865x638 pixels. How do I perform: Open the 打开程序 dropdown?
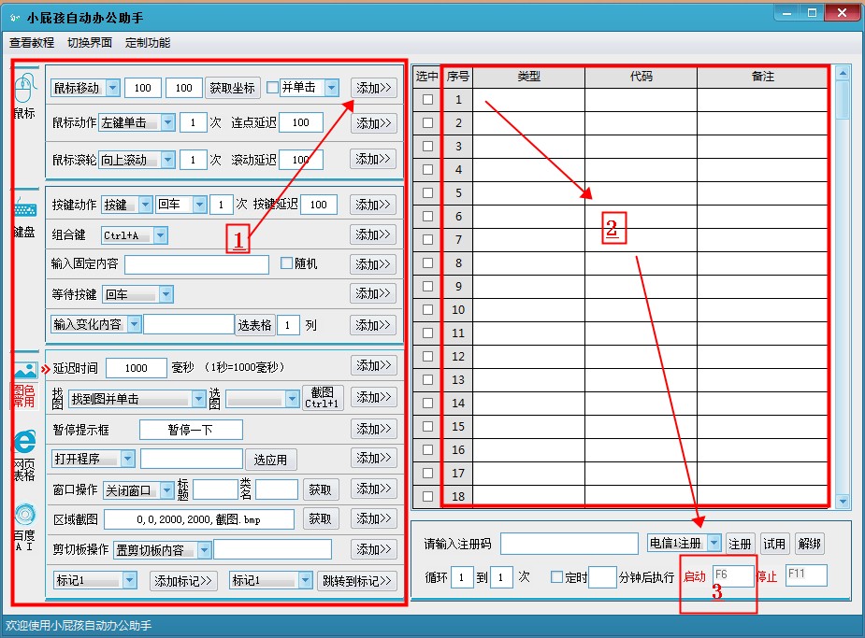coord(128,459)
